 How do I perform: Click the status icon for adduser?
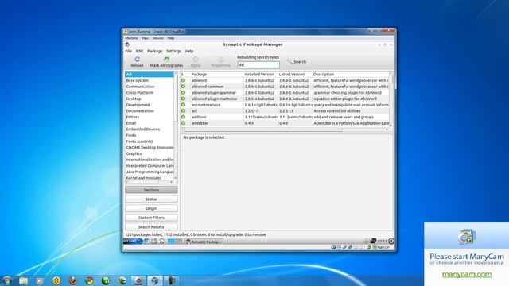[183, 117]
